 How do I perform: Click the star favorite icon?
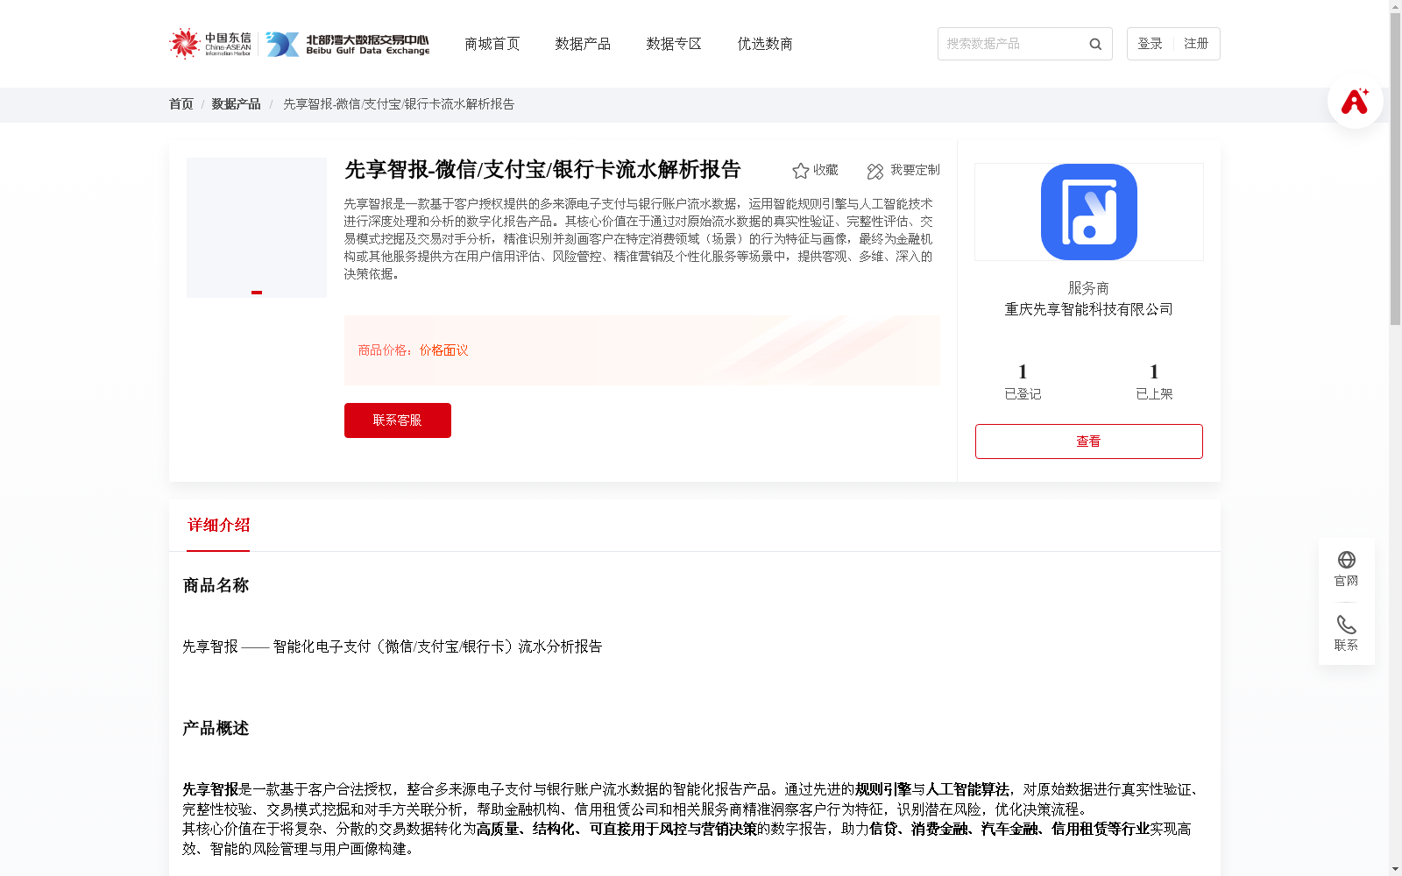pos(800,171)
